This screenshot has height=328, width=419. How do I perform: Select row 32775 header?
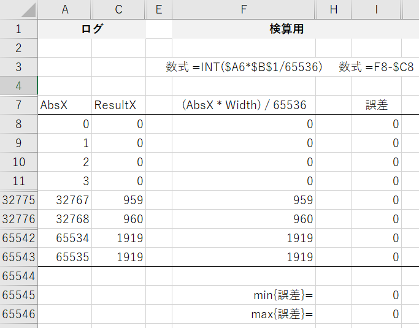(18, 200)
